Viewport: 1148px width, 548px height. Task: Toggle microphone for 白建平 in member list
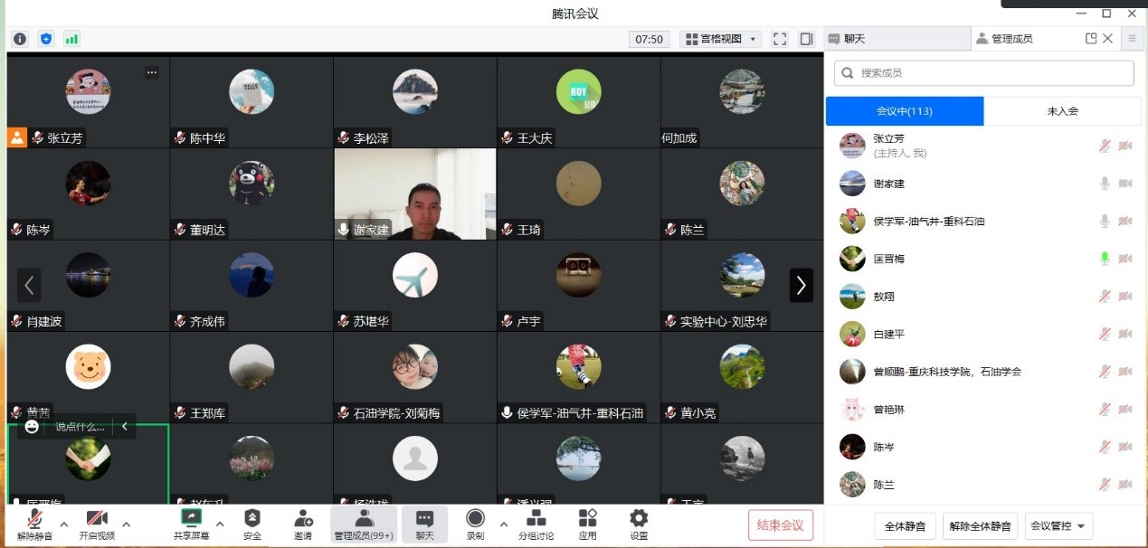point(1105,334)
